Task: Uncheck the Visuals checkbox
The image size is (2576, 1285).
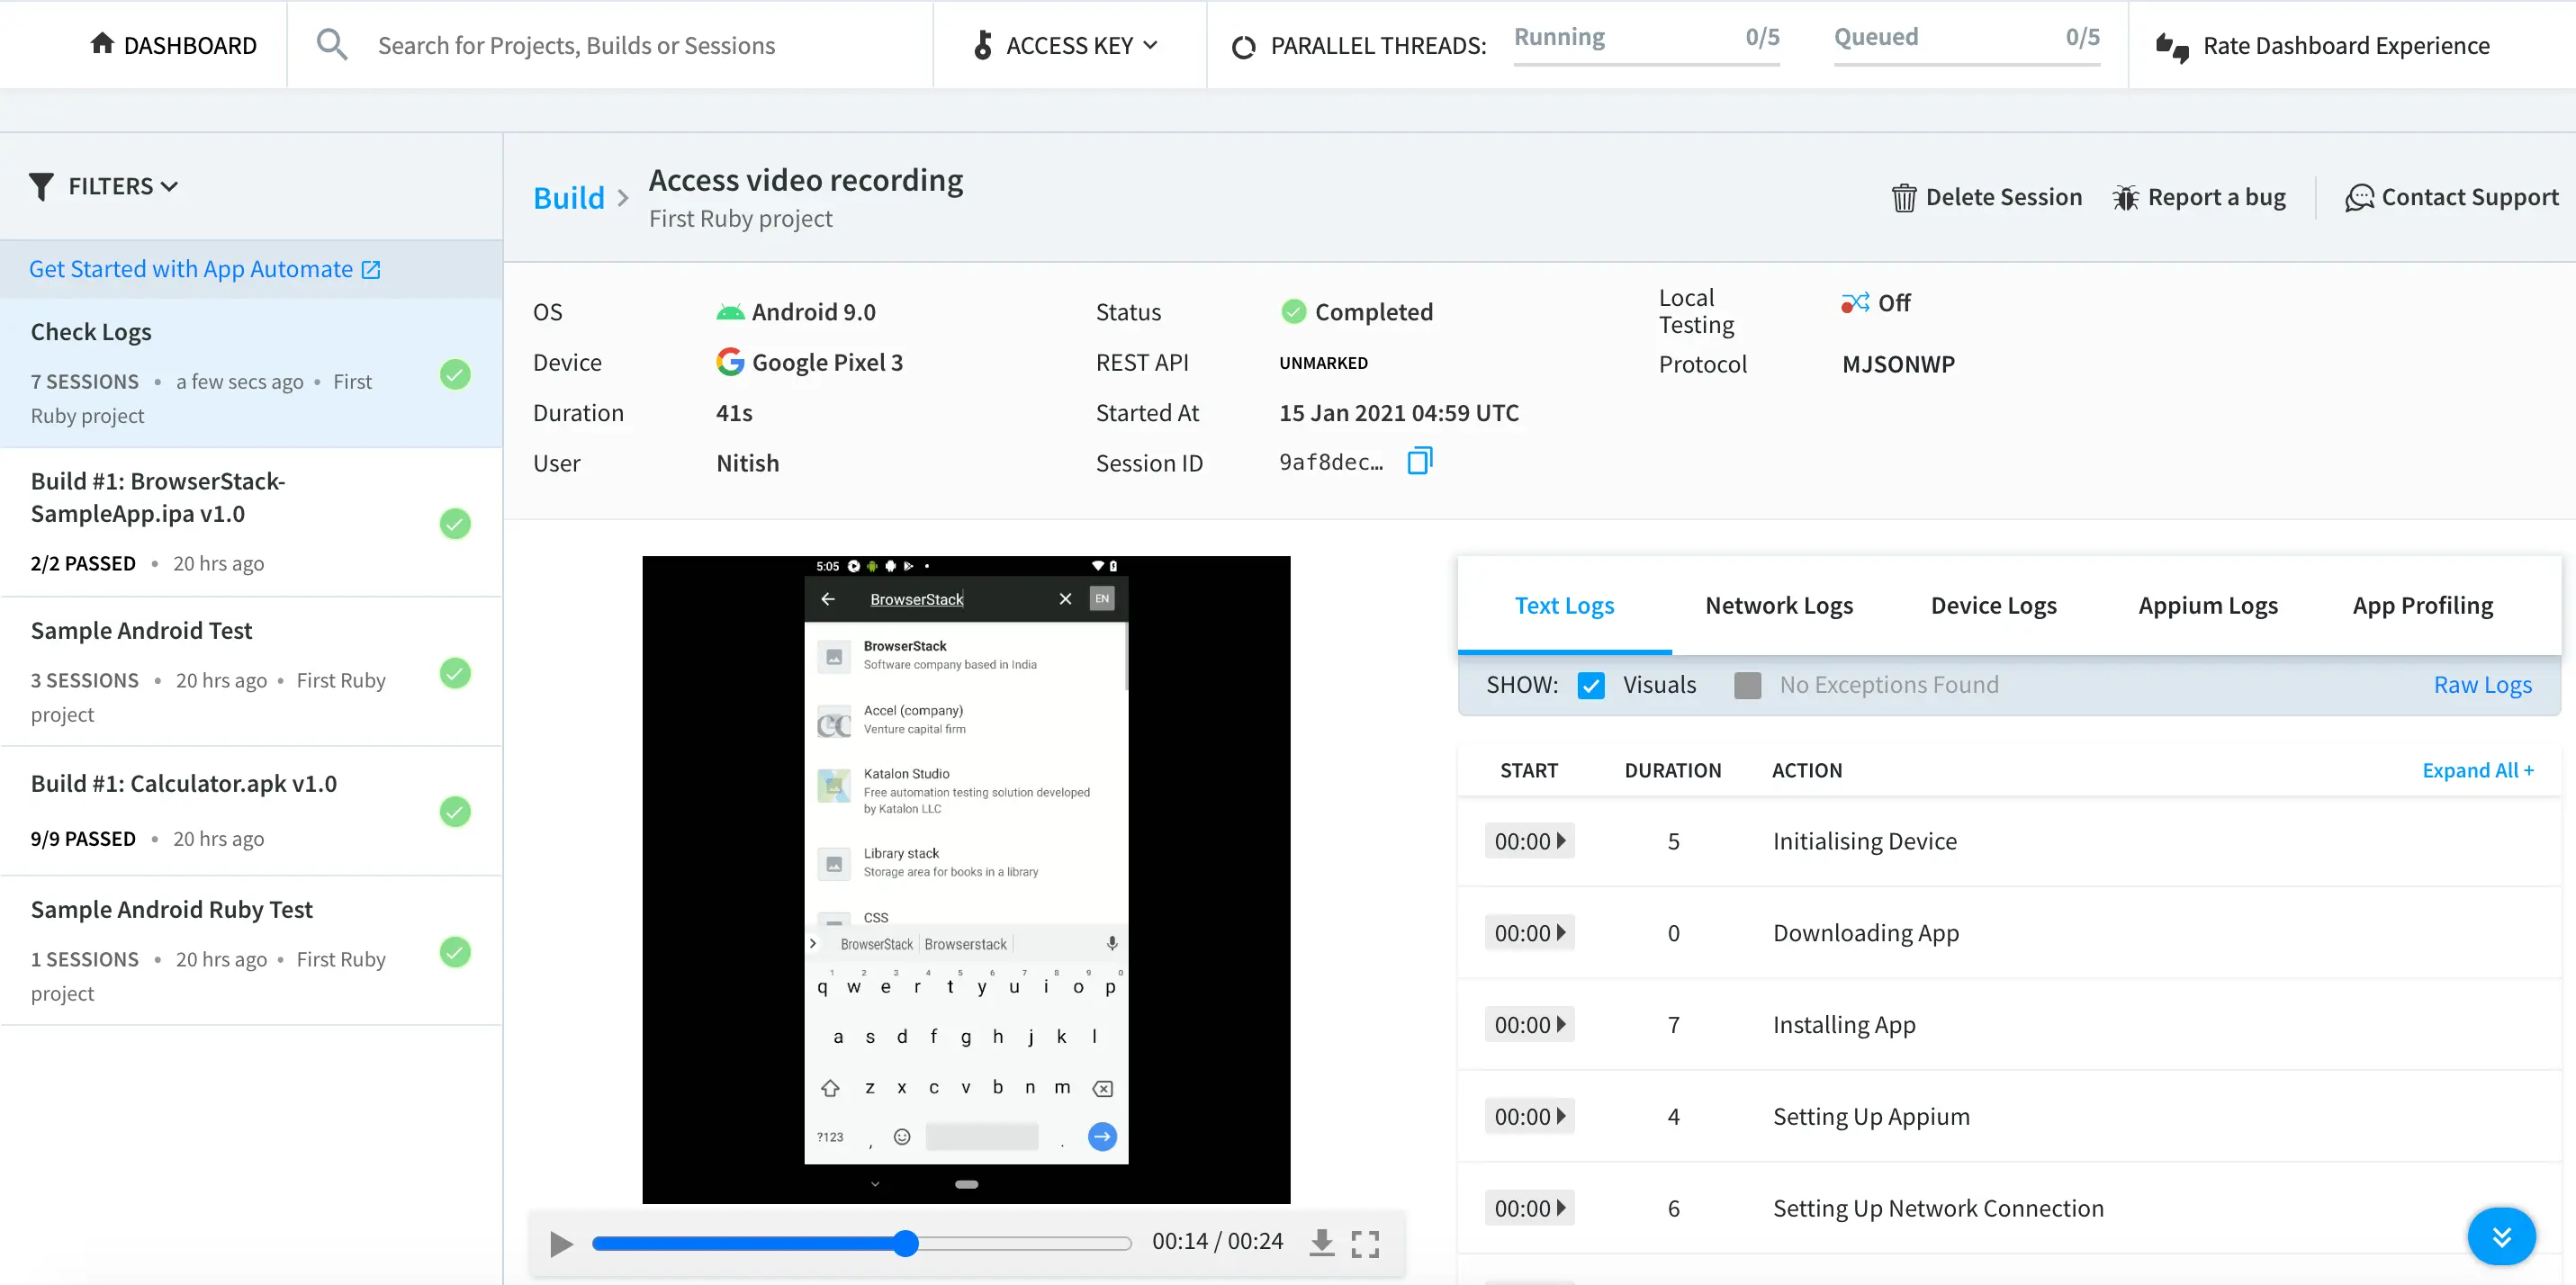Action: coord(1590,685)
